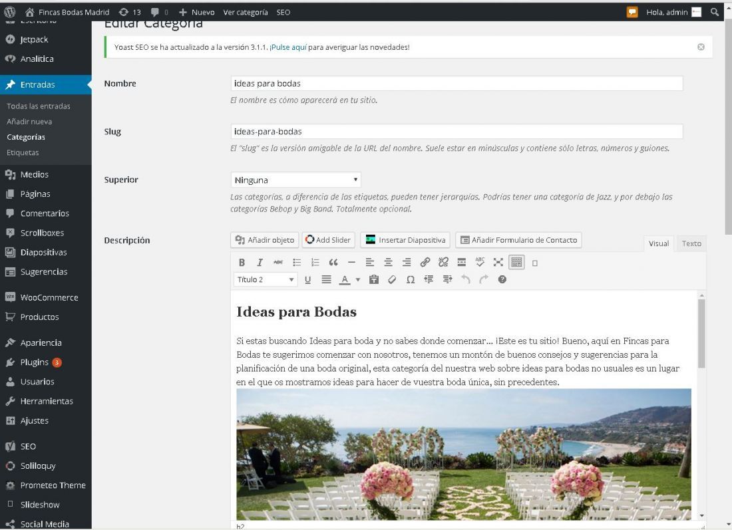Dismiss the Yoast SEO update notice

pos(701,47)
